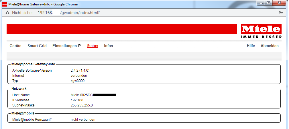Click the Miele Immer Besser logo
Image resolution: width=289 pixels, height=129 pixels.
261,31
